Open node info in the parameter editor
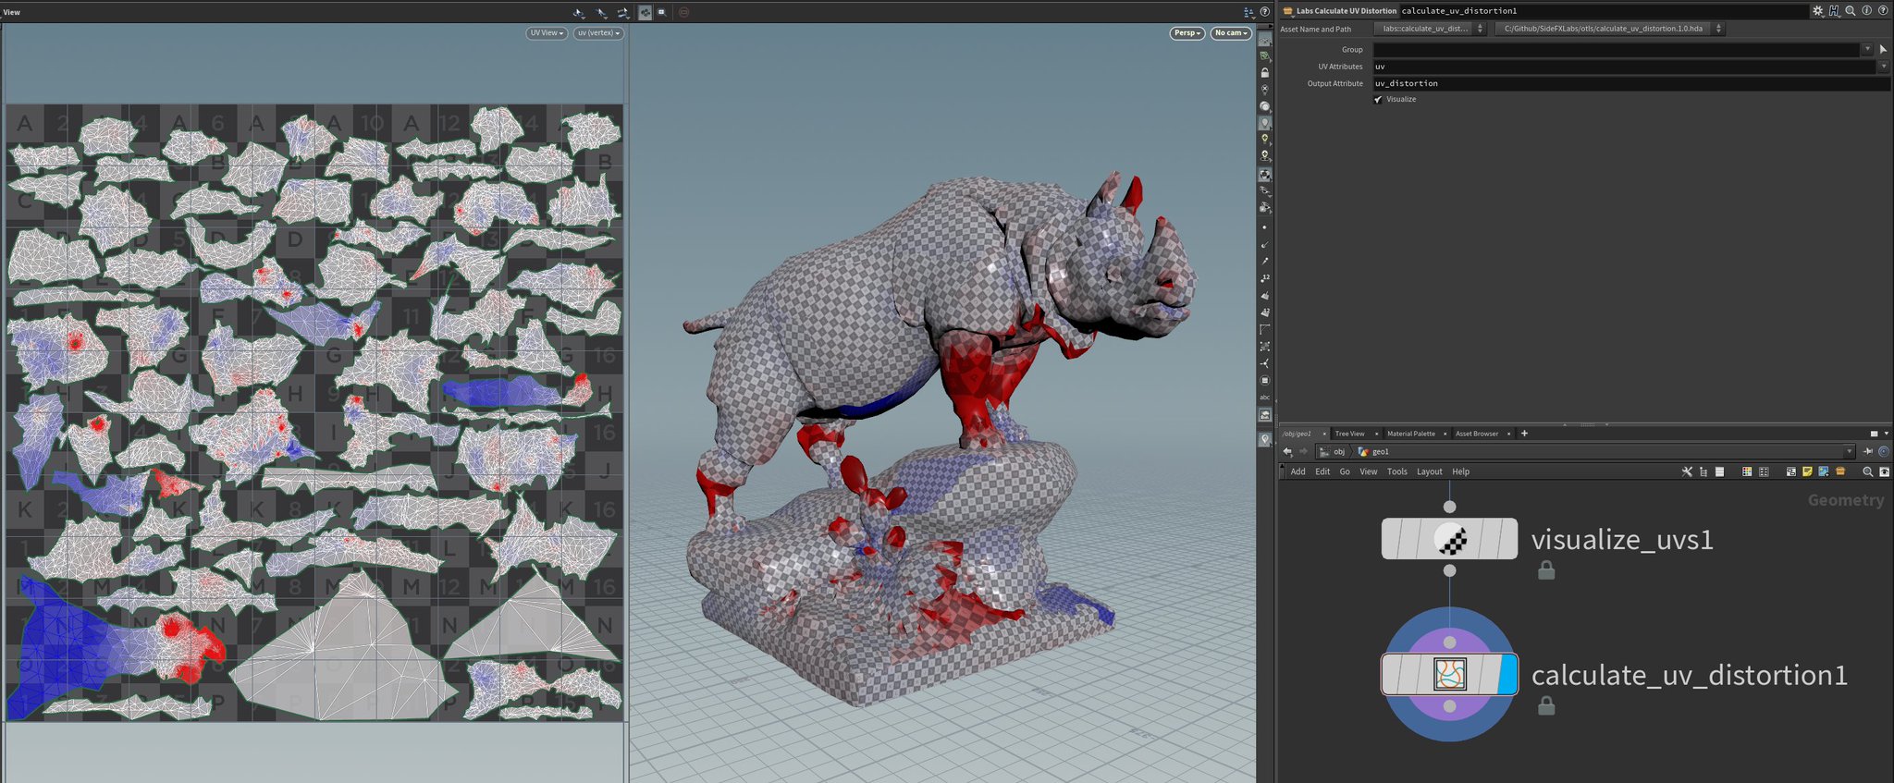The height and width of the screenshot is (783, 1894). (x=1867, y=11)
